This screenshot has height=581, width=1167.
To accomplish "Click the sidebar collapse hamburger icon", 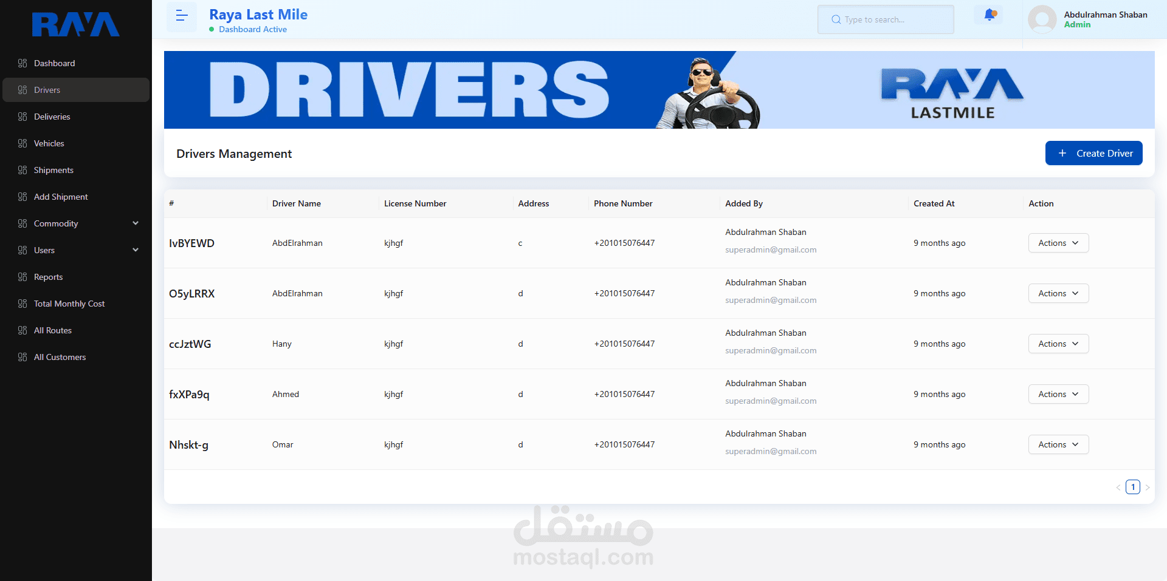I will pyautogui.click(x=182, y=17).
